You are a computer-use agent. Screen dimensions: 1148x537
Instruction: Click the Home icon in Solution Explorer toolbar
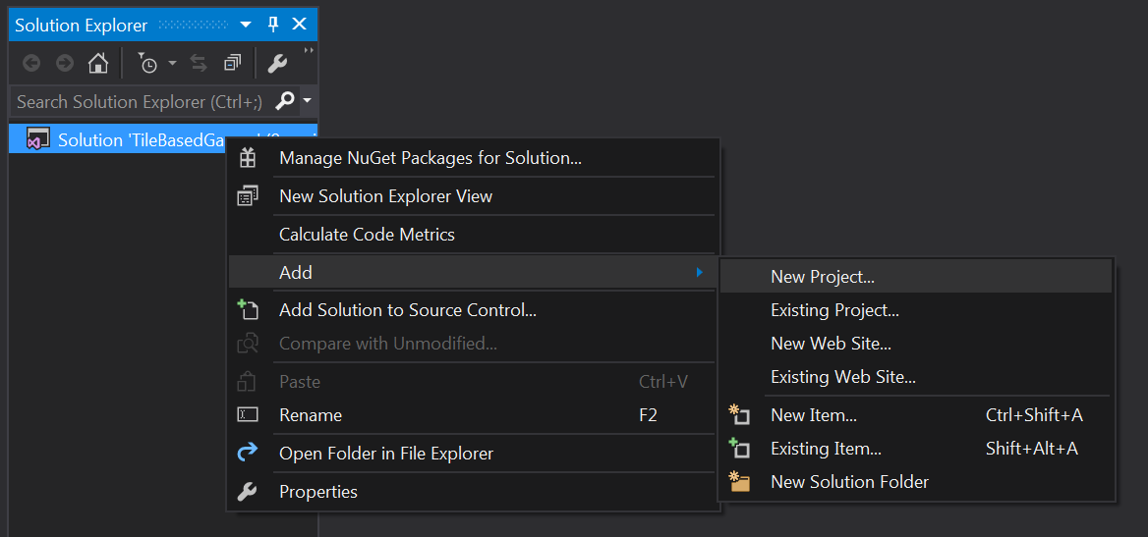click(x=97, y=64)
